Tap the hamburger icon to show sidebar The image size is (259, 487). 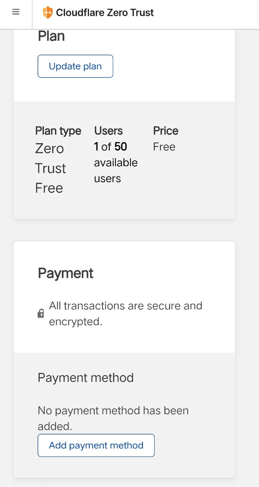[15, 12]
